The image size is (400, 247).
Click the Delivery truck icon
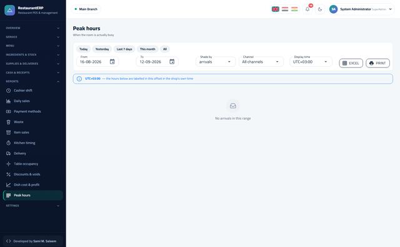(8, 153)
